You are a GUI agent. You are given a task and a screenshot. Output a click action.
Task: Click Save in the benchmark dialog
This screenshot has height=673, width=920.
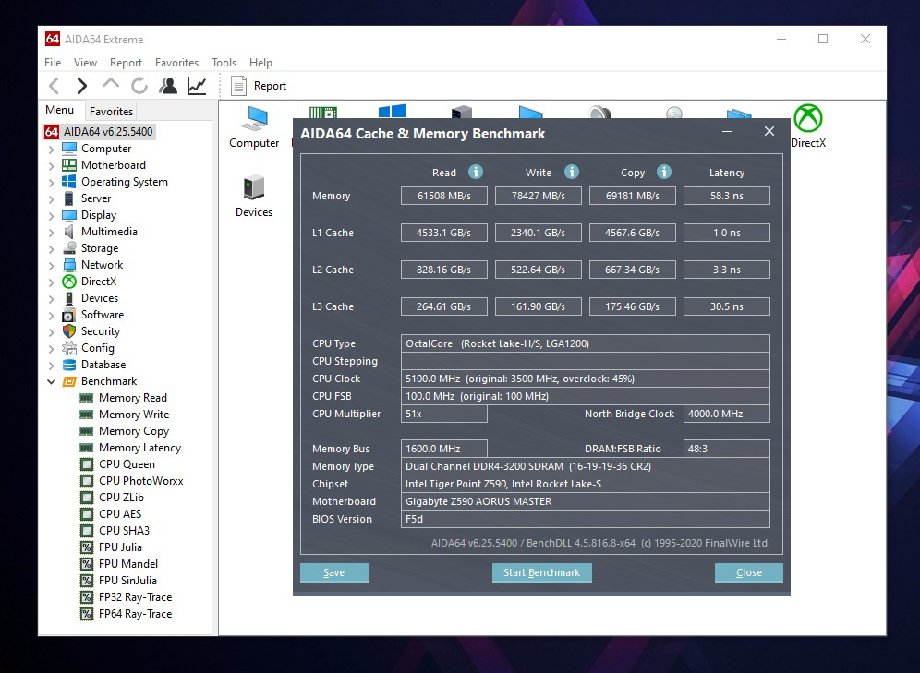pyautogui.click(x=333, y=572)
